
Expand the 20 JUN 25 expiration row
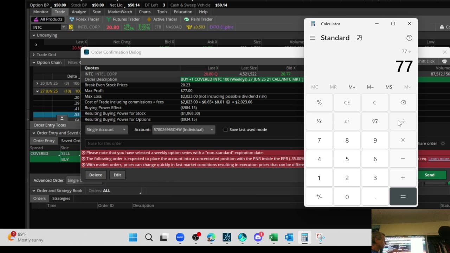[x=37, y=83]
